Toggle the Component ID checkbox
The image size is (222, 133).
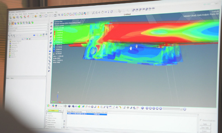[46, 124]
